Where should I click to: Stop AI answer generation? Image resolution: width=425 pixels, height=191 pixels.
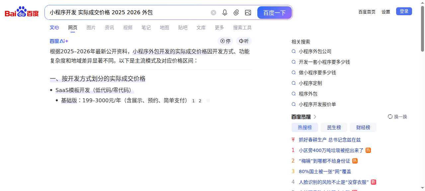(225, 41)
